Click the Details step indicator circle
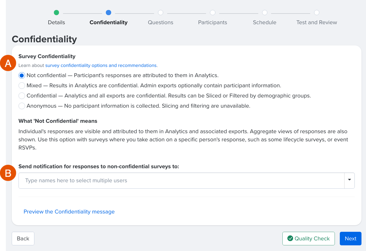 (56, 12)
